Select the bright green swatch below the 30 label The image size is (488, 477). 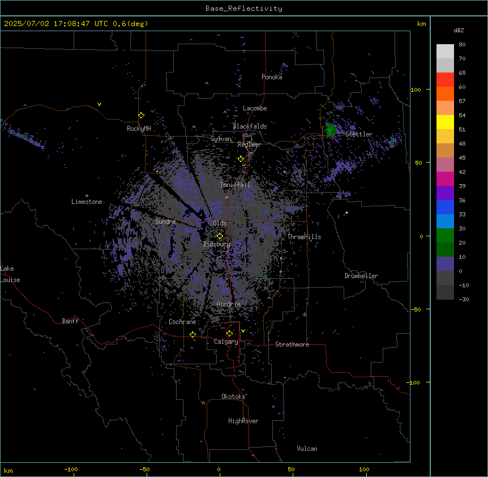point(445,236)
